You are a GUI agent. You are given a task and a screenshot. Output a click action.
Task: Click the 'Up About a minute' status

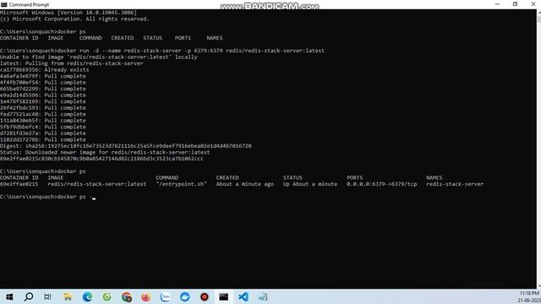pos(310,184)
